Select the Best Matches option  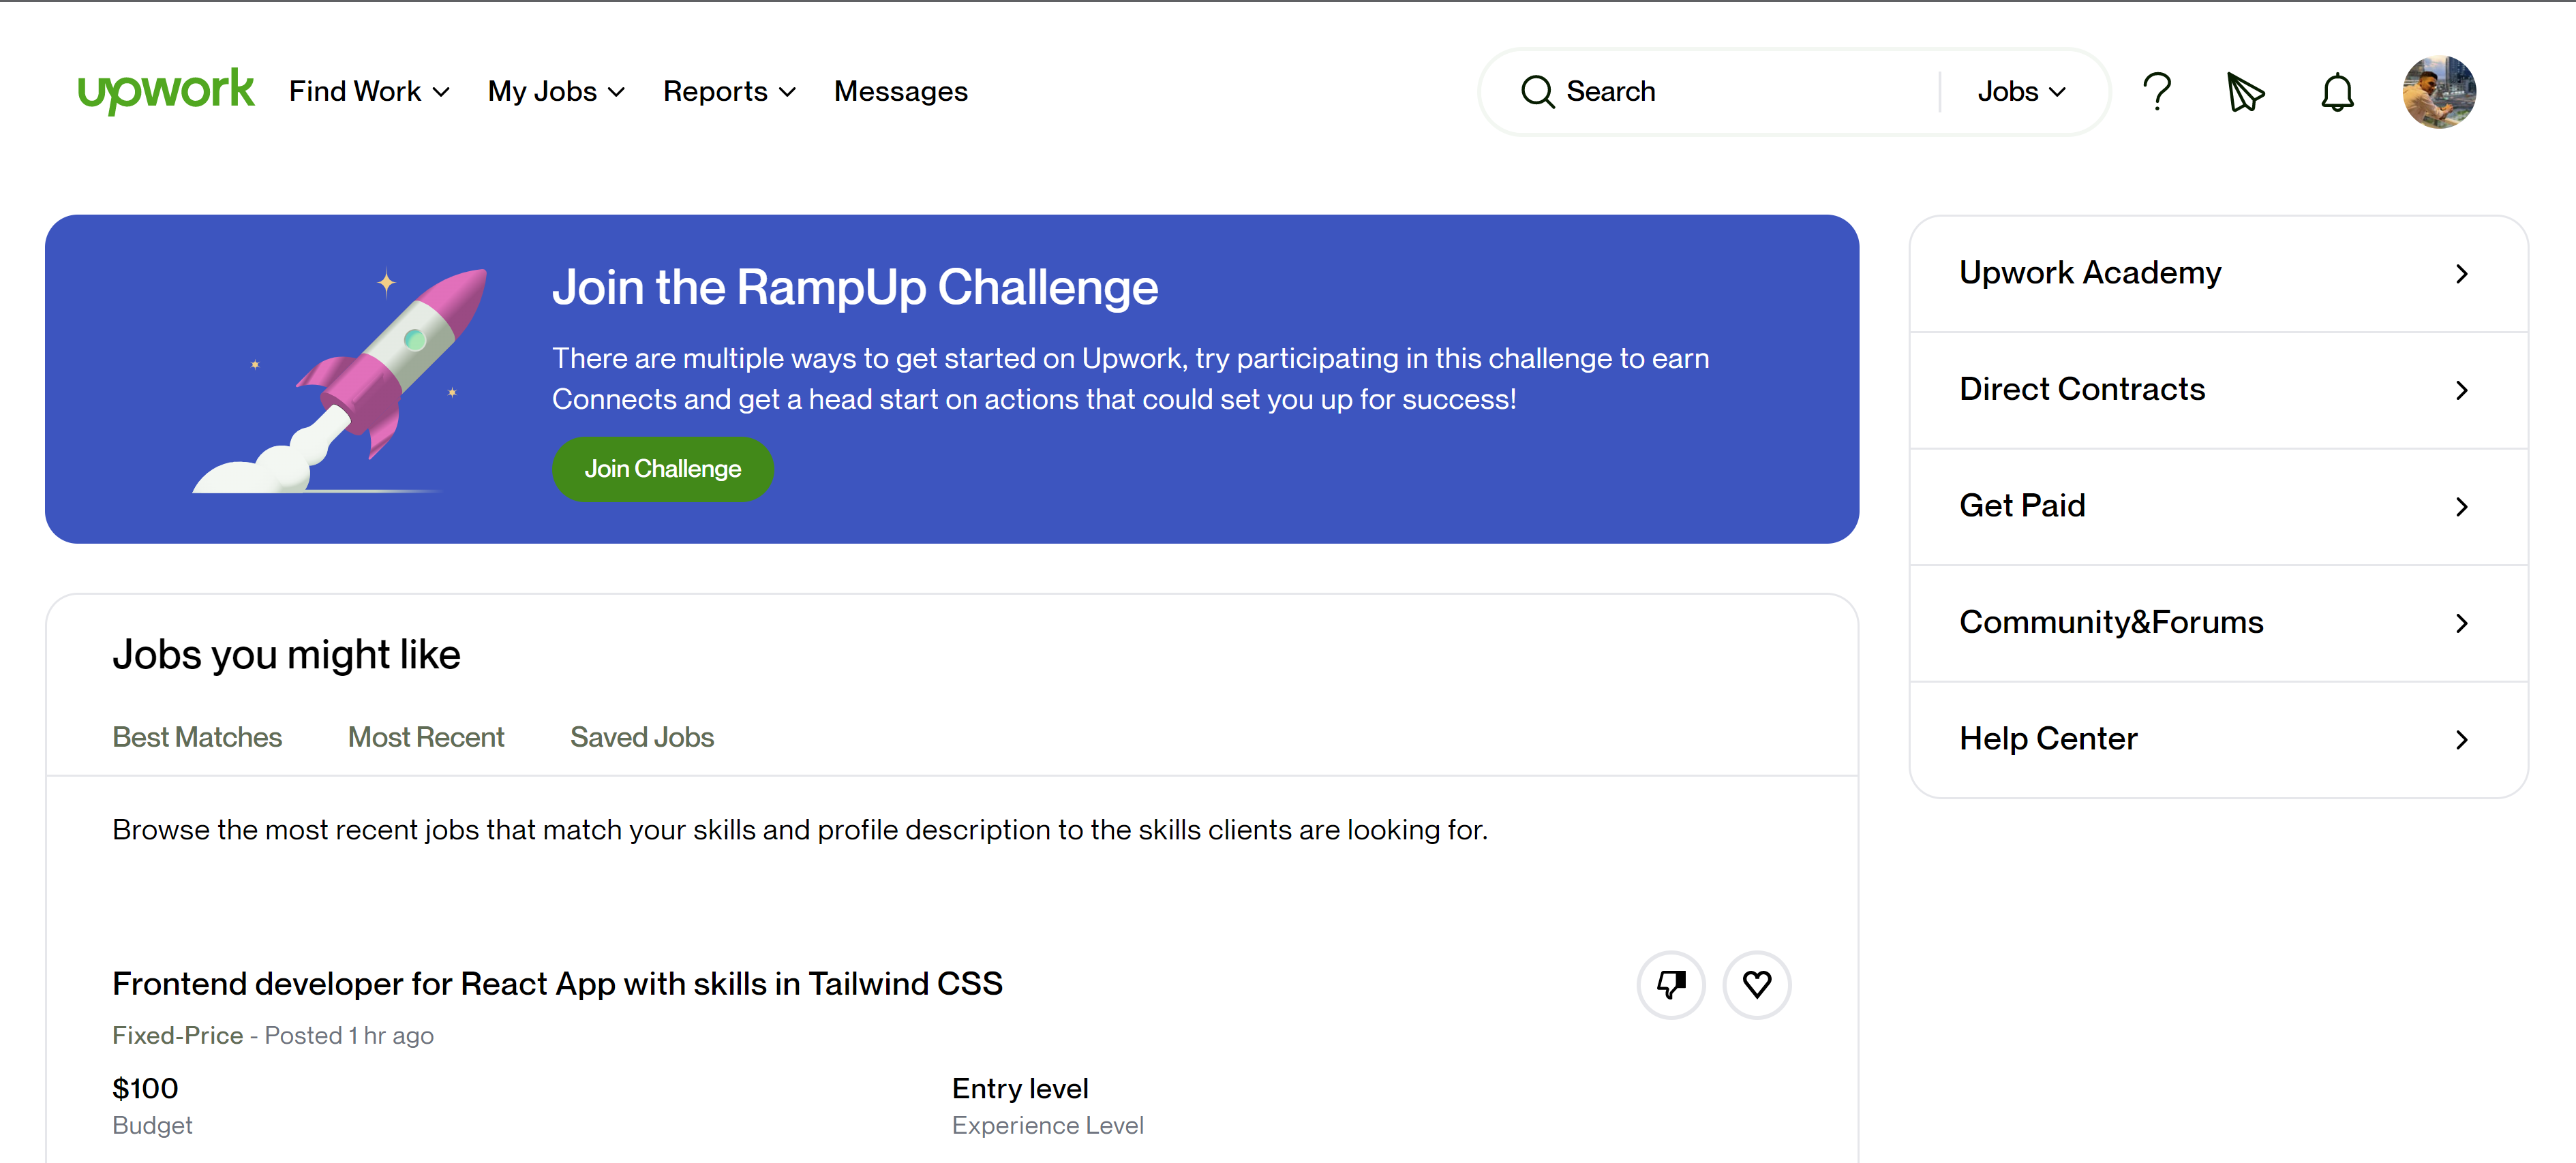(x=197, y=737)
